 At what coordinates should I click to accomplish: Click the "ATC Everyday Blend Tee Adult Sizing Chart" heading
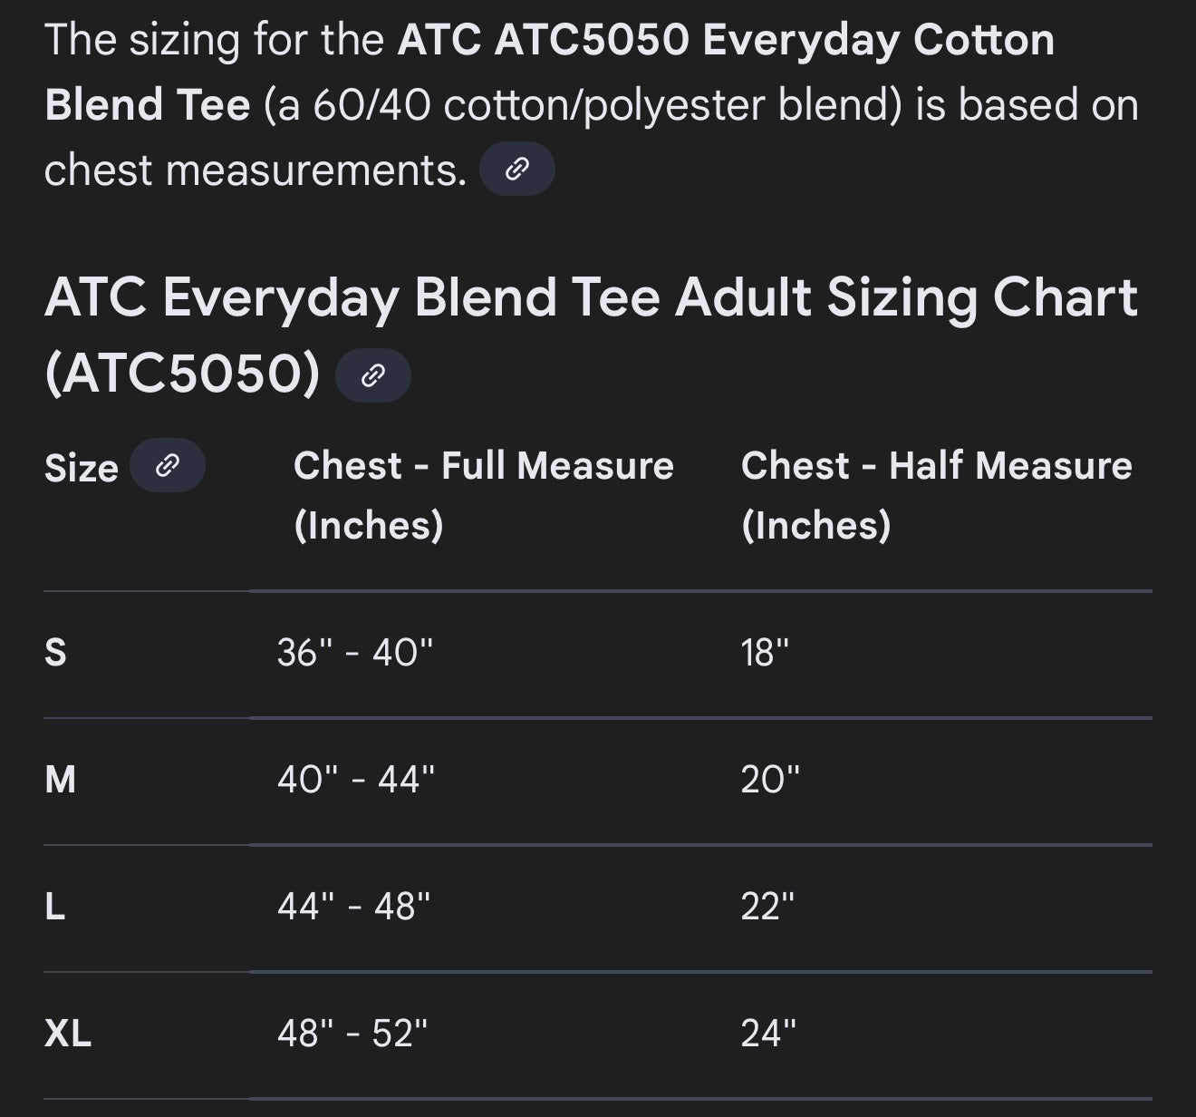591,298
